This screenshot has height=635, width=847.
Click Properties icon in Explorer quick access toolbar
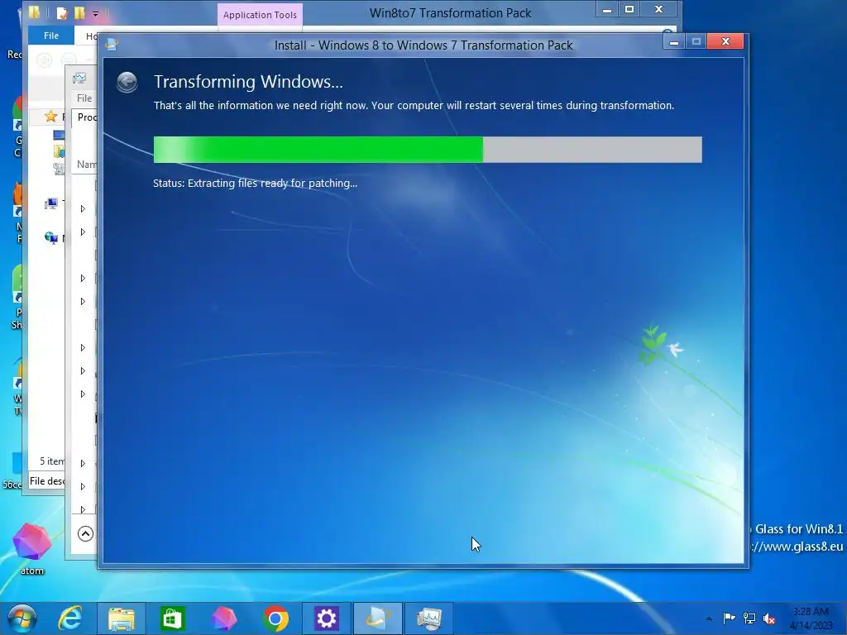(x=62, y=12)
